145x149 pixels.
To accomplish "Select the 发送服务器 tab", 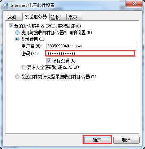I will click(36, 17).
